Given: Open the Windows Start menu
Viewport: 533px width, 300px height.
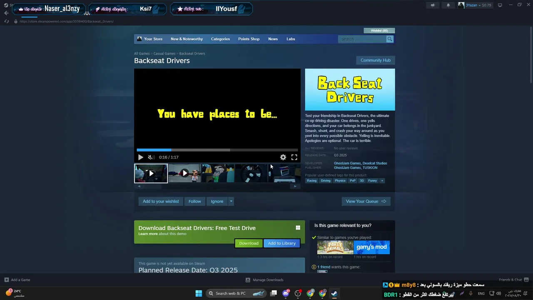Looking at the screenshot, I should pos(199,293).
